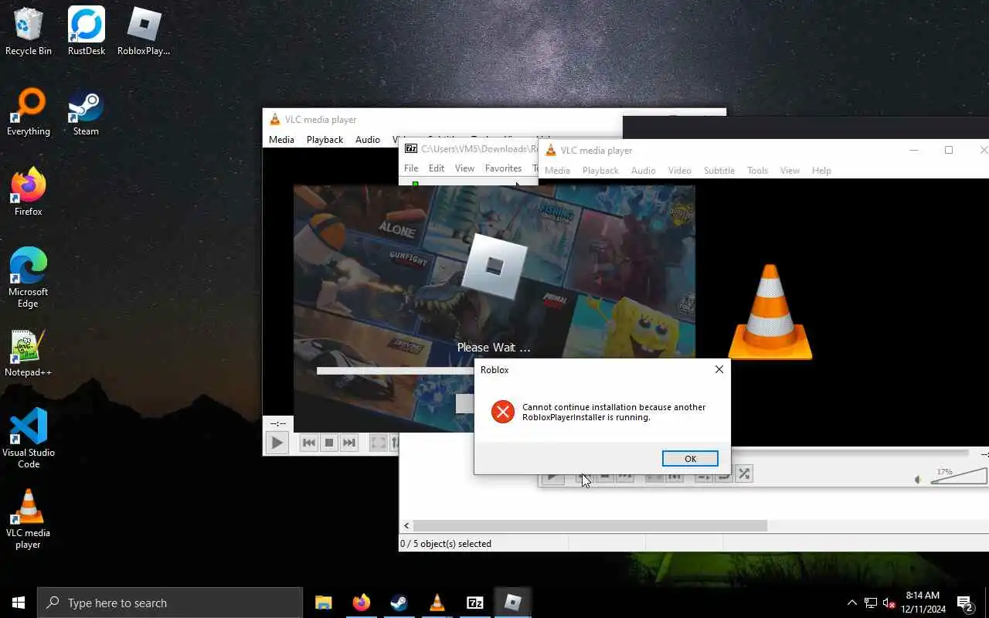The image size is (989, 618).
Task: Close the Roblox error dialog
Action: (719, 369)
